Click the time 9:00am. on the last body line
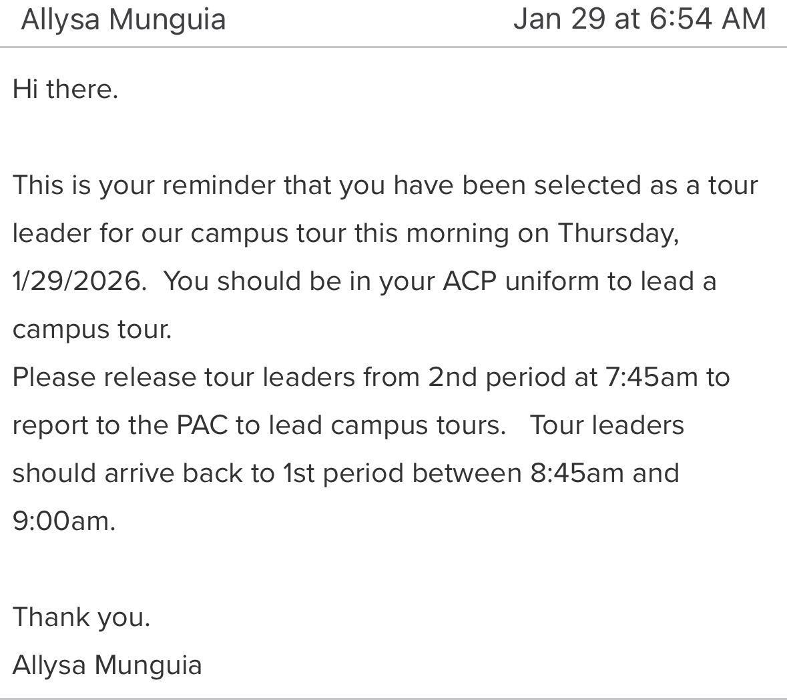Viewport: 787px width, 700px height. [64, 521]
